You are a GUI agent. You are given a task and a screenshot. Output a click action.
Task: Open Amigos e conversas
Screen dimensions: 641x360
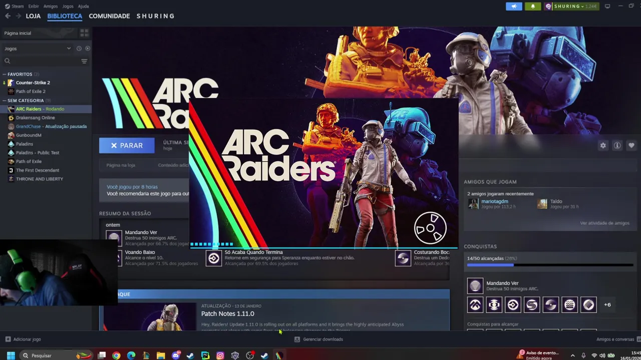[615, 339]
